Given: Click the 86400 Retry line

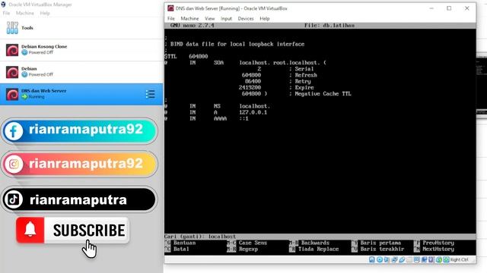Looking at the screenshot, I should [x=278, y=81].
